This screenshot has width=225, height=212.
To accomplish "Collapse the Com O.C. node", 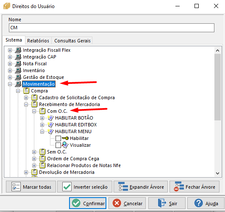I will [x=34, y=111].
